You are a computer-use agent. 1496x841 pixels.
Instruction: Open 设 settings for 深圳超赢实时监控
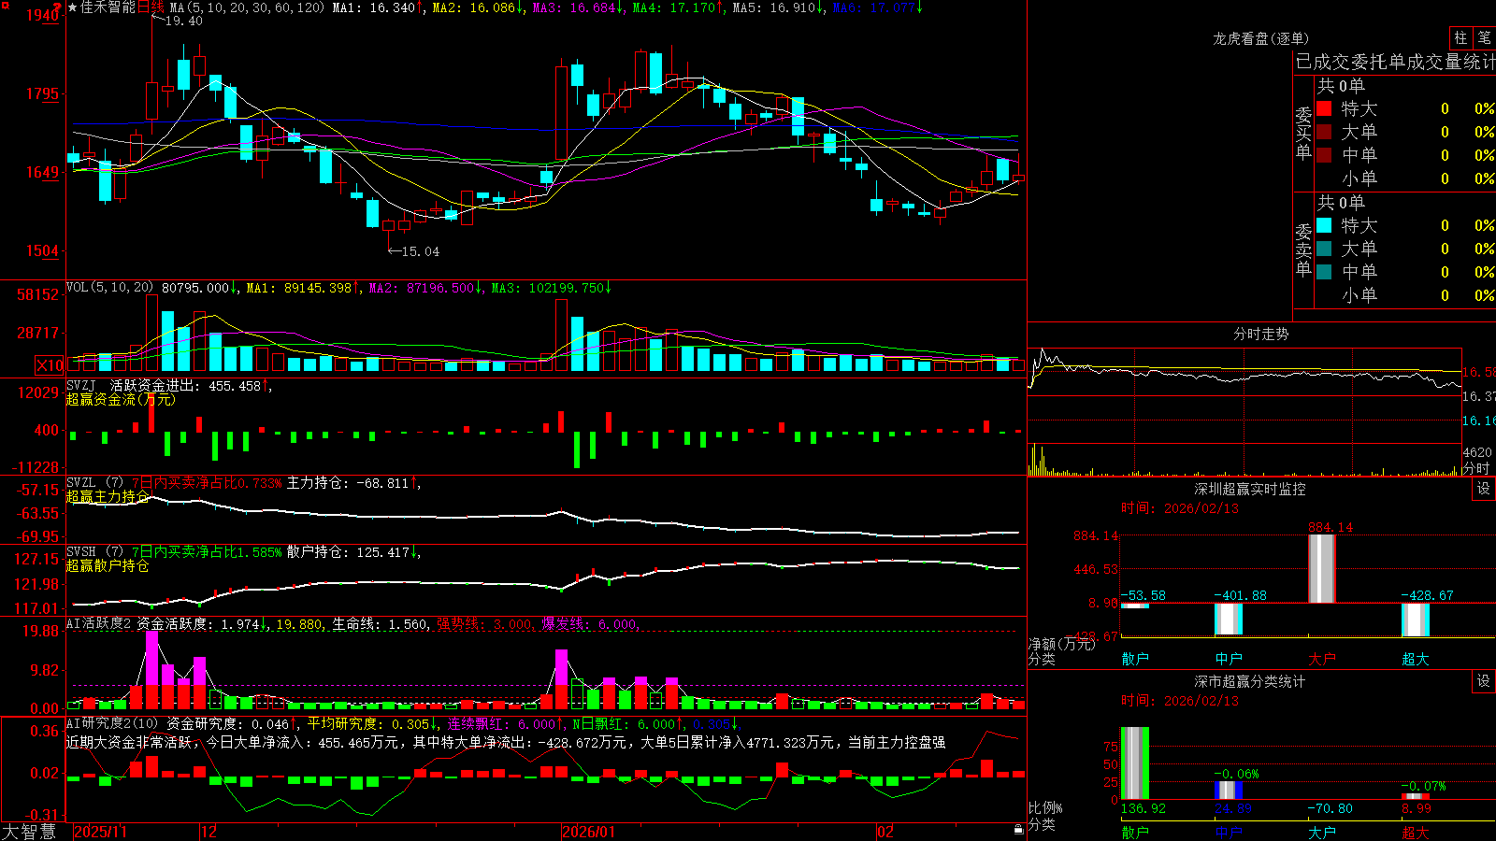tap(1483, 489)
